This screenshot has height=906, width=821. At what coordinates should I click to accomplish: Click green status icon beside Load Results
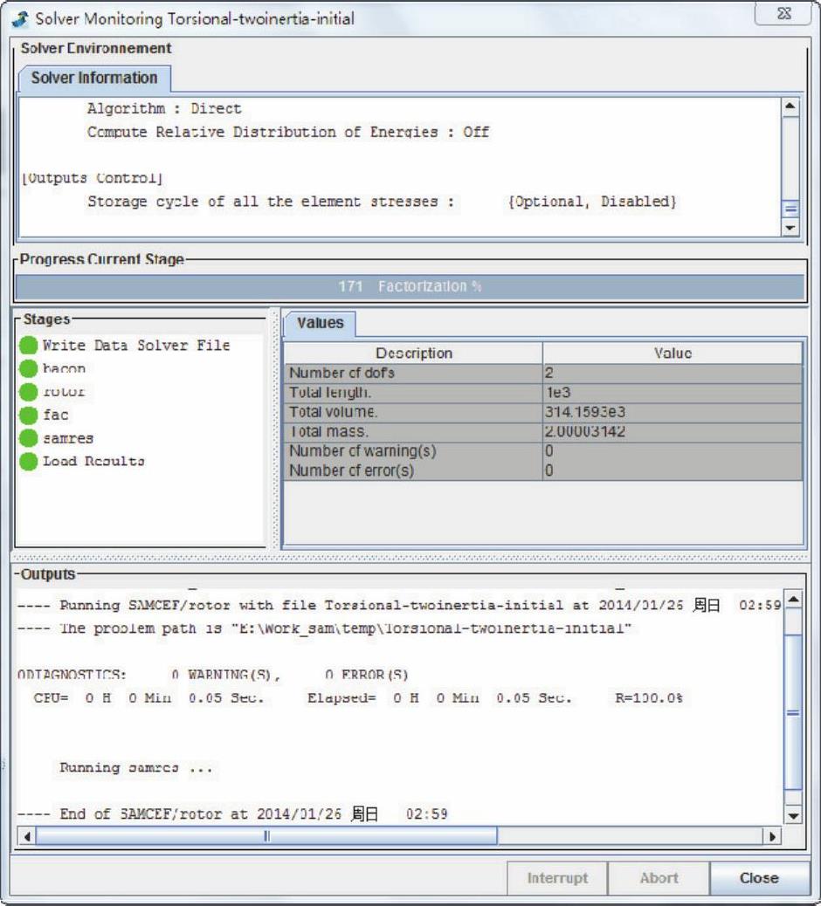click(29, 462)
